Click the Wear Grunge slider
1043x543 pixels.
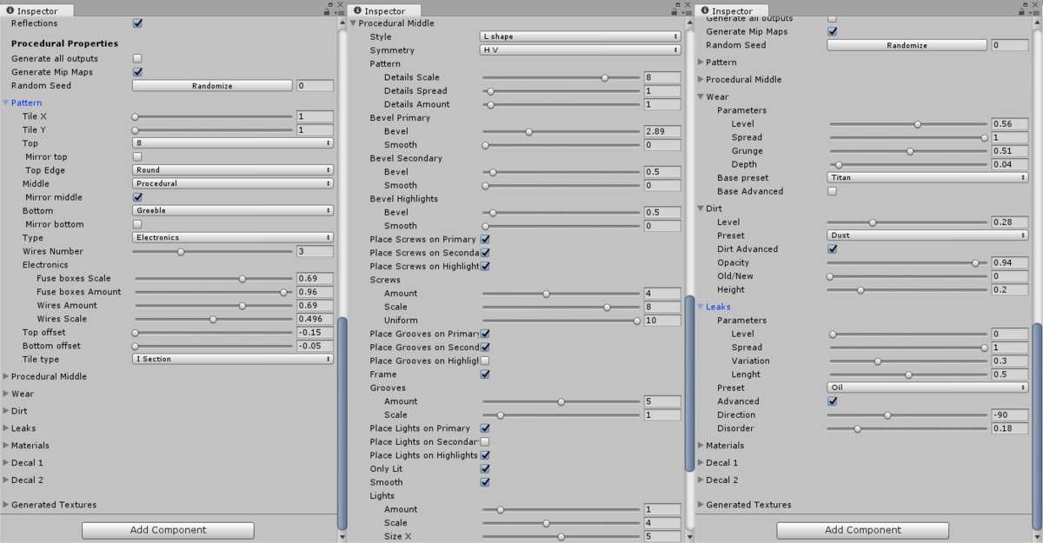pyautogui.click(x=907, y=150)
